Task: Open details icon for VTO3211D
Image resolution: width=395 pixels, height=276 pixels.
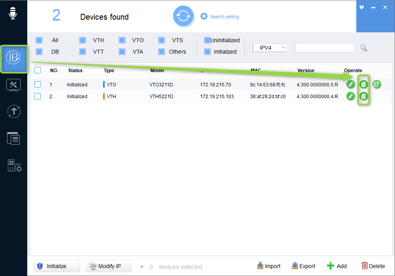Action: click(363, 84)
